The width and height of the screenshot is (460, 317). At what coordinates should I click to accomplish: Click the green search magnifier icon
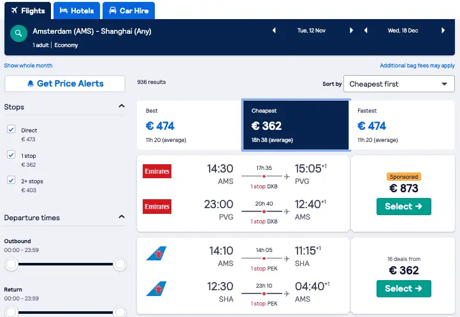[x=18, y=33]
